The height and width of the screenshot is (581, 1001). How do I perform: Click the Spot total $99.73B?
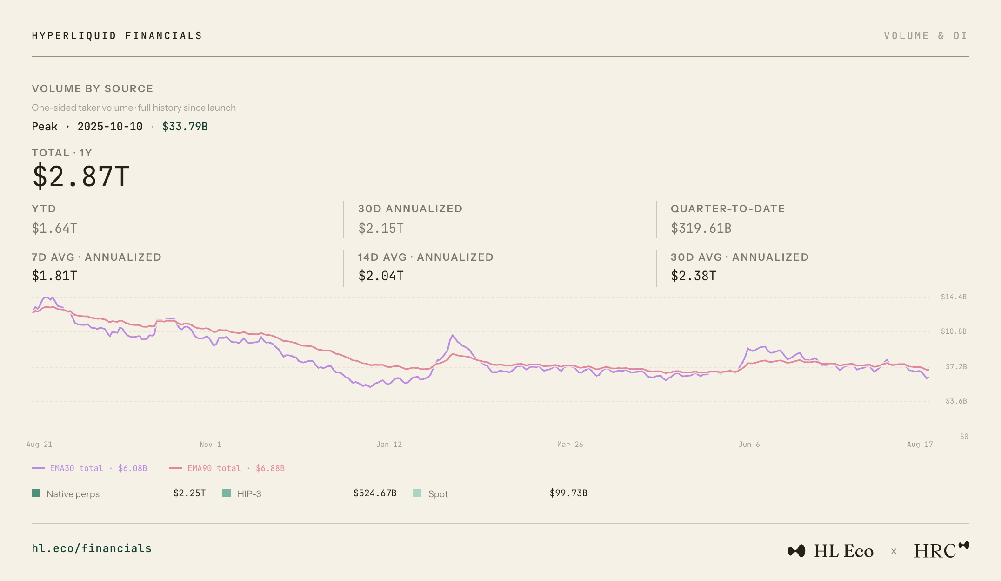point(568,493)
